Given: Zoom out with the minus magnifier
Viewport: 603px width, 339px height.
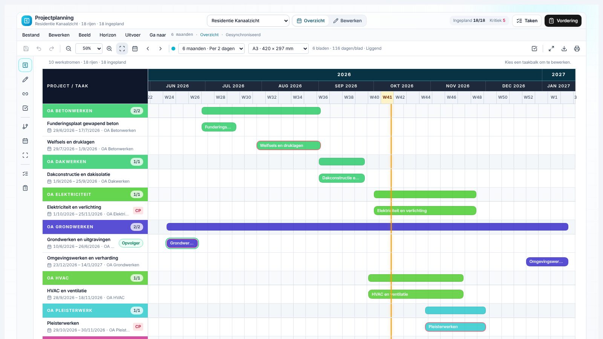Looking at the screenshot, I should [x=69, y=49].
